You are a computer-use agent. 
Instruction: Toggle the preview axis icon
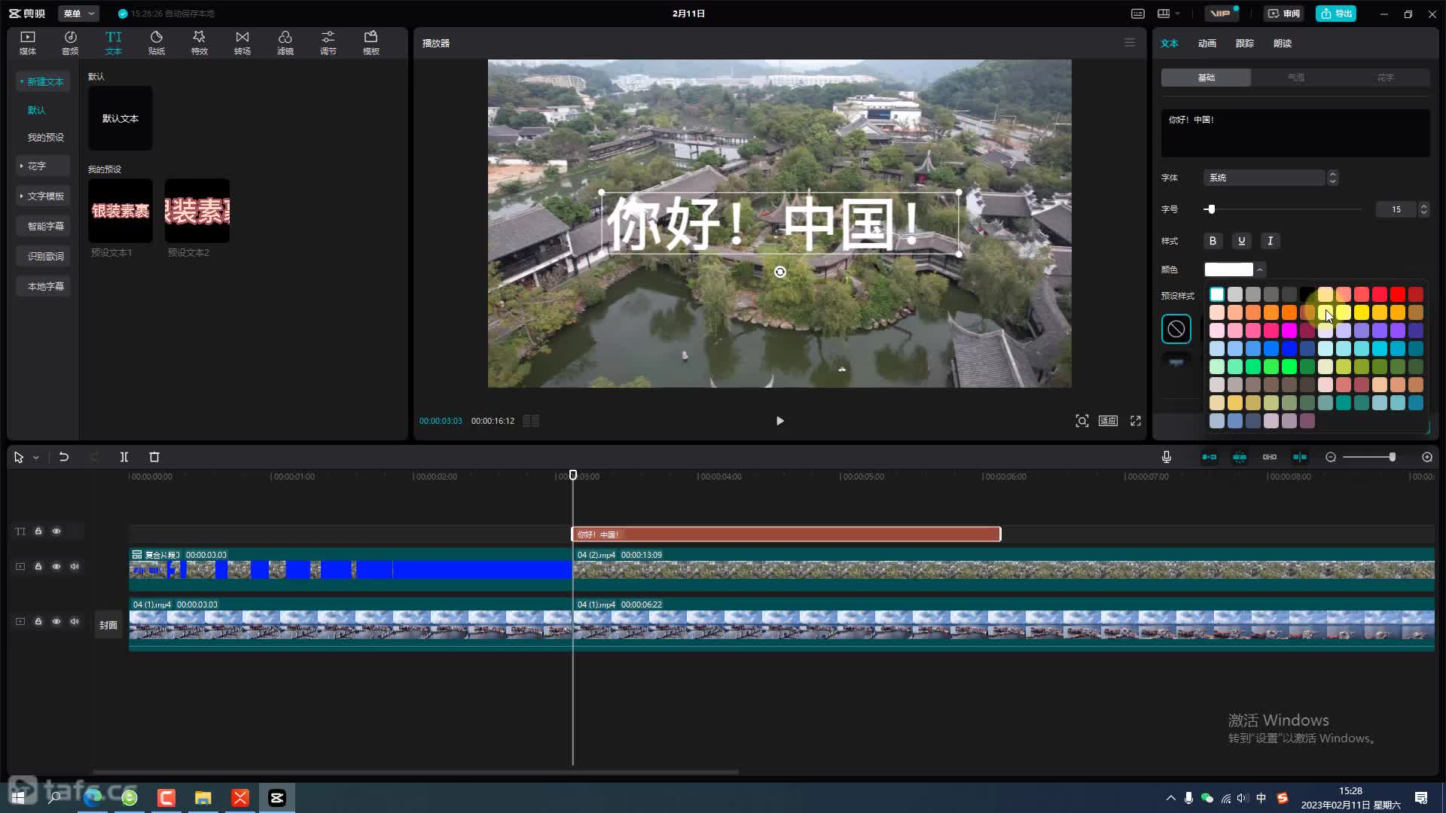pyautogui.click(x=1300, y=457)
